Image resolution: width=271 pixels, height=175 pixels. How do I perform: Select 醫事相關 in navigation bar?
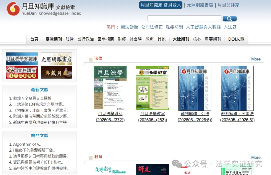pos(106,39)
